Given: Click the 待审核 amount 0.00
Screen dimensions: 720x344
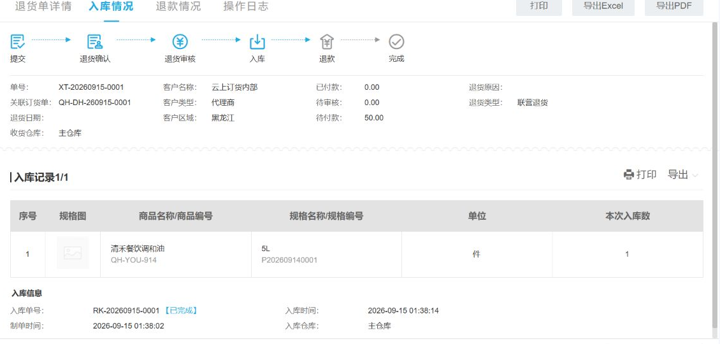Looking at the screenshot, I should [x=372, y=103].
